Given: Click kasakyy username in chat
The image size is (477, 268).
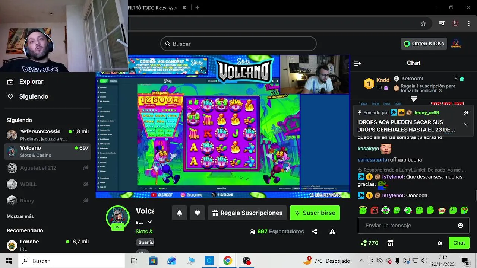Looking at the screenshot, I should [367, 149].
